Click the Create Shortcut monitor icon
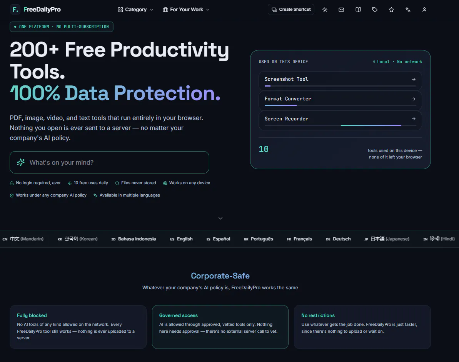Viewport: 459px width, 362px height. point(274,10)
